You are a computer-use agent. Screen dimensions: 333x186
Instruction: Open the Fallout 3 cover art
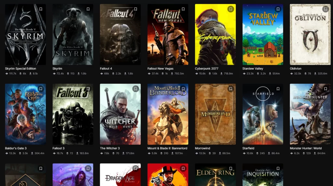73,114
